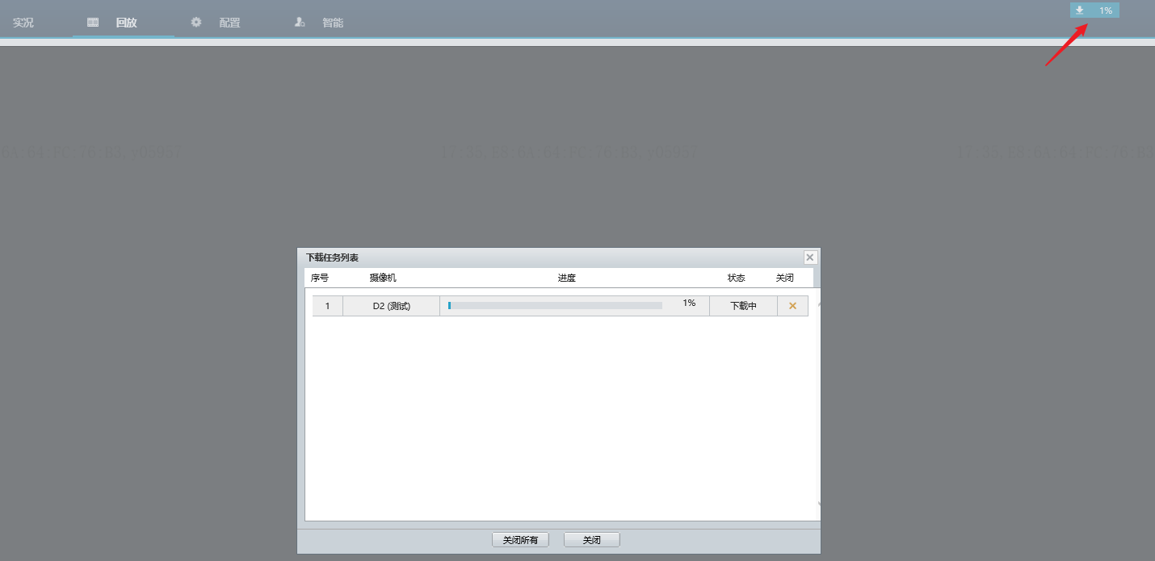Click the 关闭 button at dialog bottom

591,540
